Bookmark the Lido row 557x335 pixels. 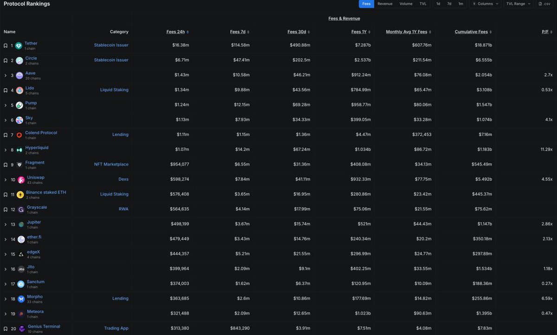pyautogui.click(x=6, y=90)
